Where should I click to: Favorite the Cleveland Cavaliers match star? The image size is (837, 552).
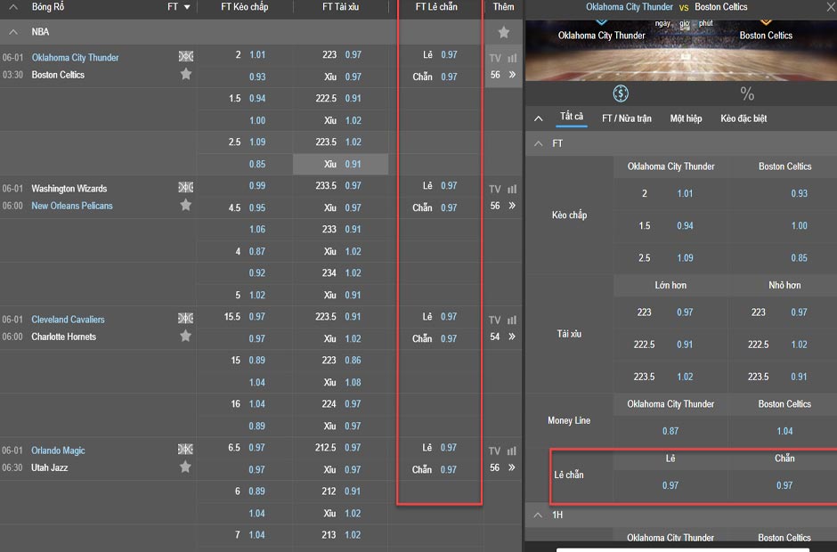tap(186, 336)
